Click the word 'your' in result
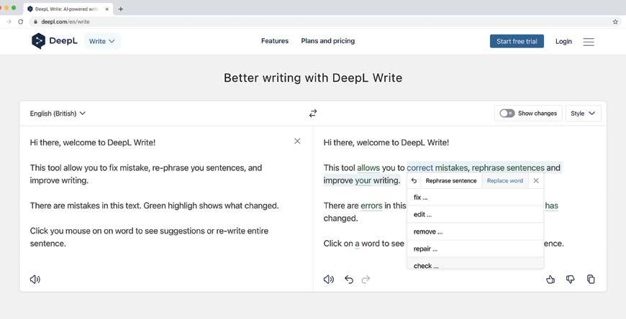This screenshot has height=319, width=626. (x=363, y=180)
